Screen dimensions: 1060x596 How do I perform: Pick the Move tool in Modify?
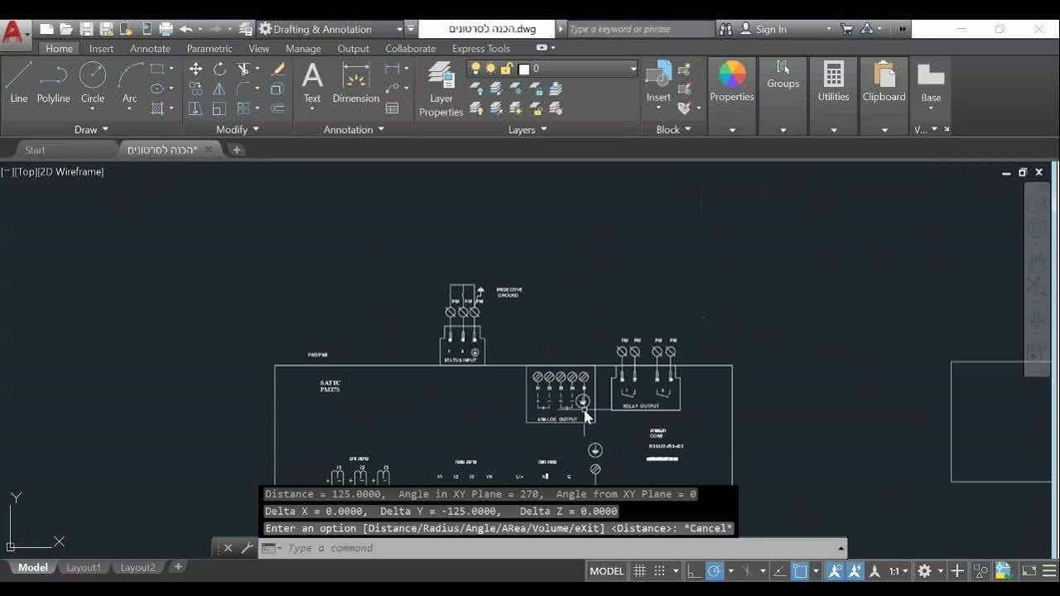[195, 69]
